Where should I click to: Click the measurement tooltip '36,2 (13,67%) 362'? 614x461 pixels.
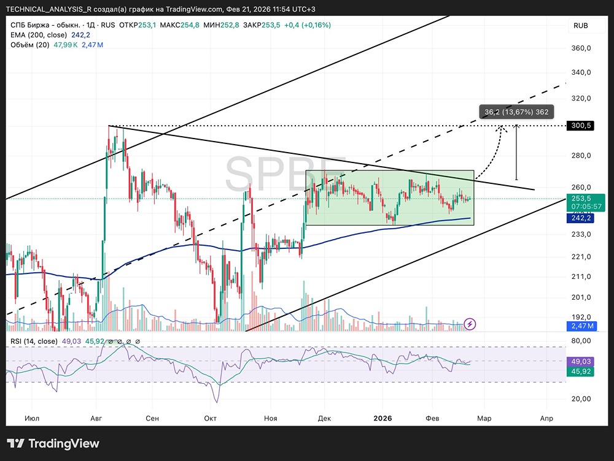click(x=516, y=112)
